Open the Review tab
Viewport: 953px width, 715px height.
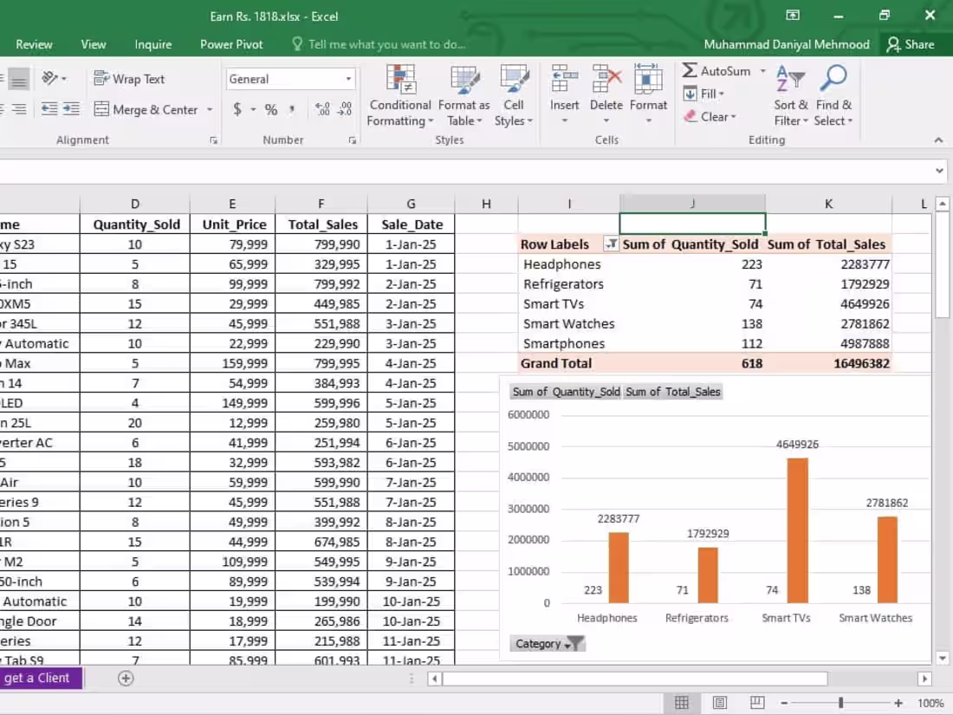[34, 44]
